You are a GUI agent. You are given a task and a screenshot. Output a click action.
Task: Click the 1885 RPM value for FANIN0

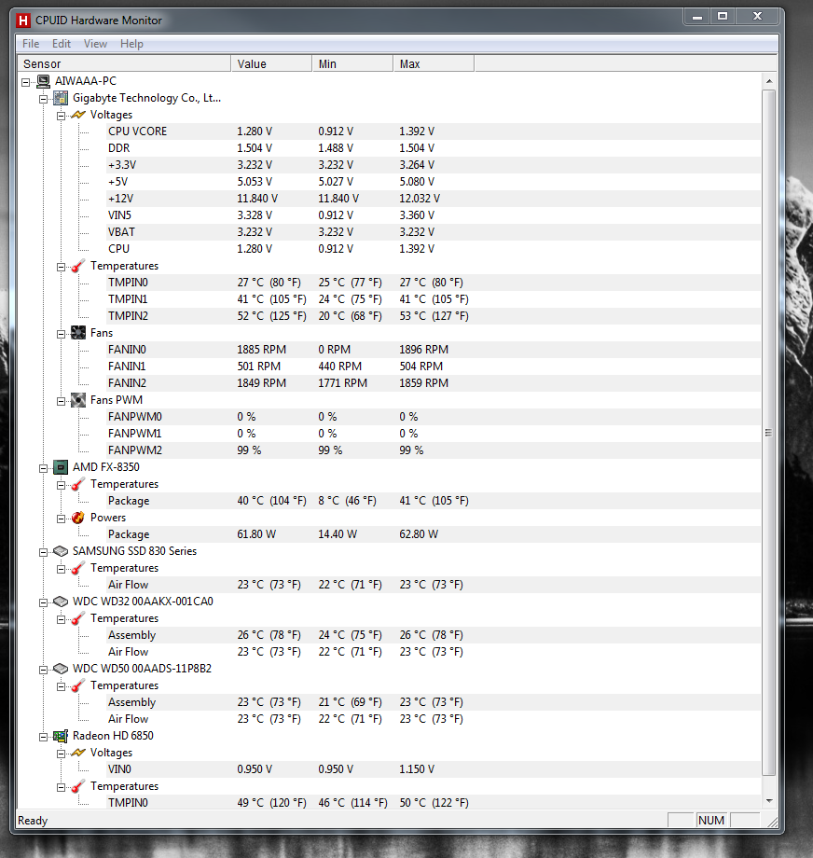click(x=261, y=350)
